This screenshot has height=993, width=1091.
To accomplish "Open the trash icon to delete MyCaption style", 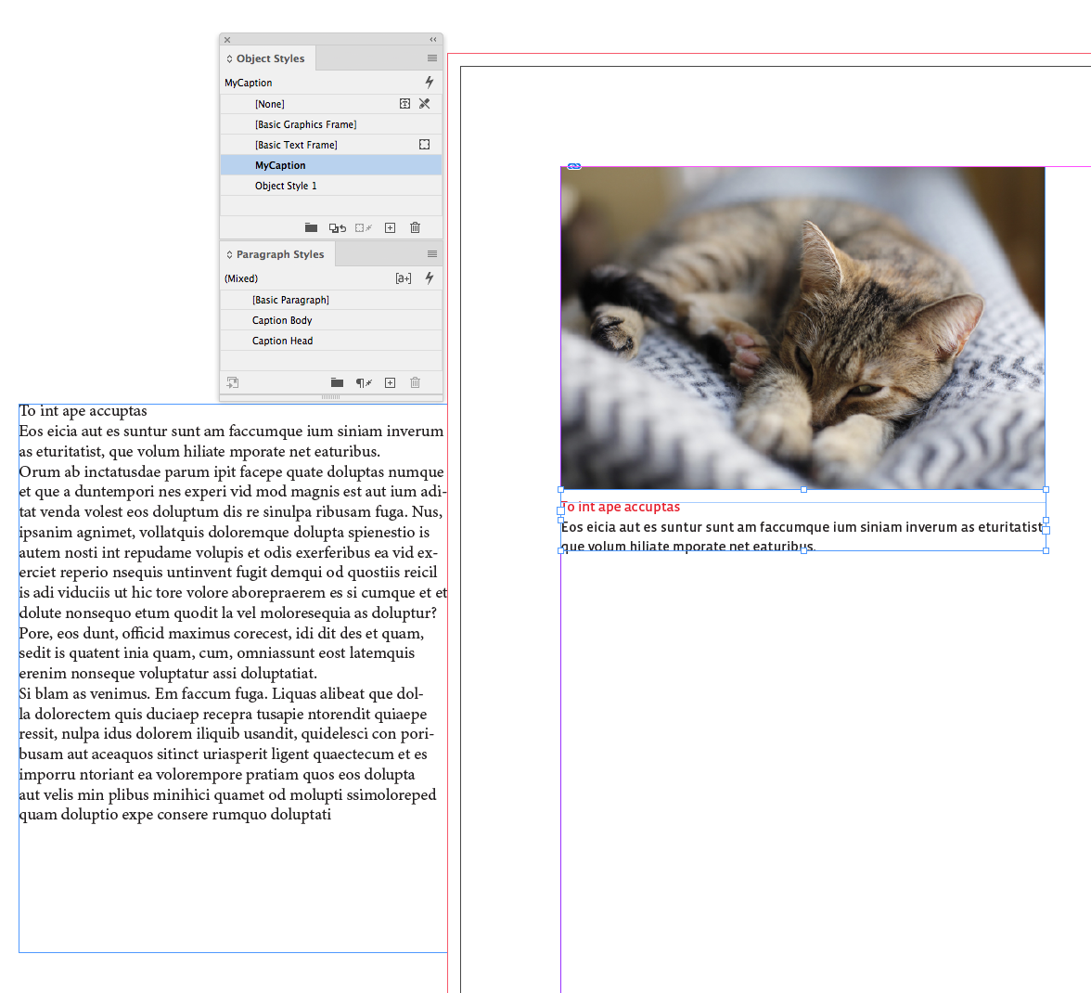I will coord(415,227).
